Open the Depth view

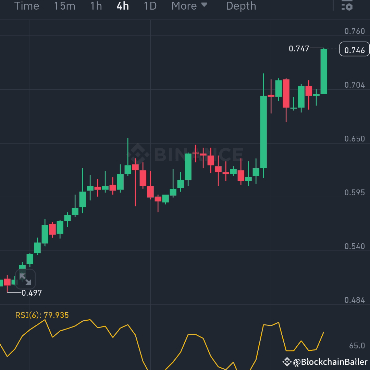[241, 6]
